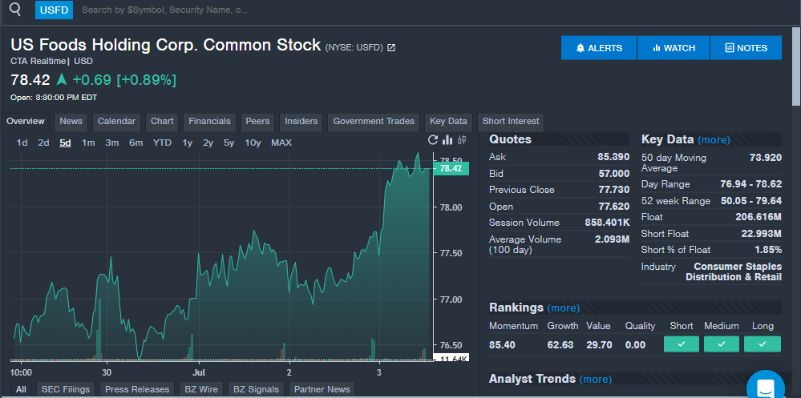
Task: Click the Bid value 57.000
Action: [614, 174]
